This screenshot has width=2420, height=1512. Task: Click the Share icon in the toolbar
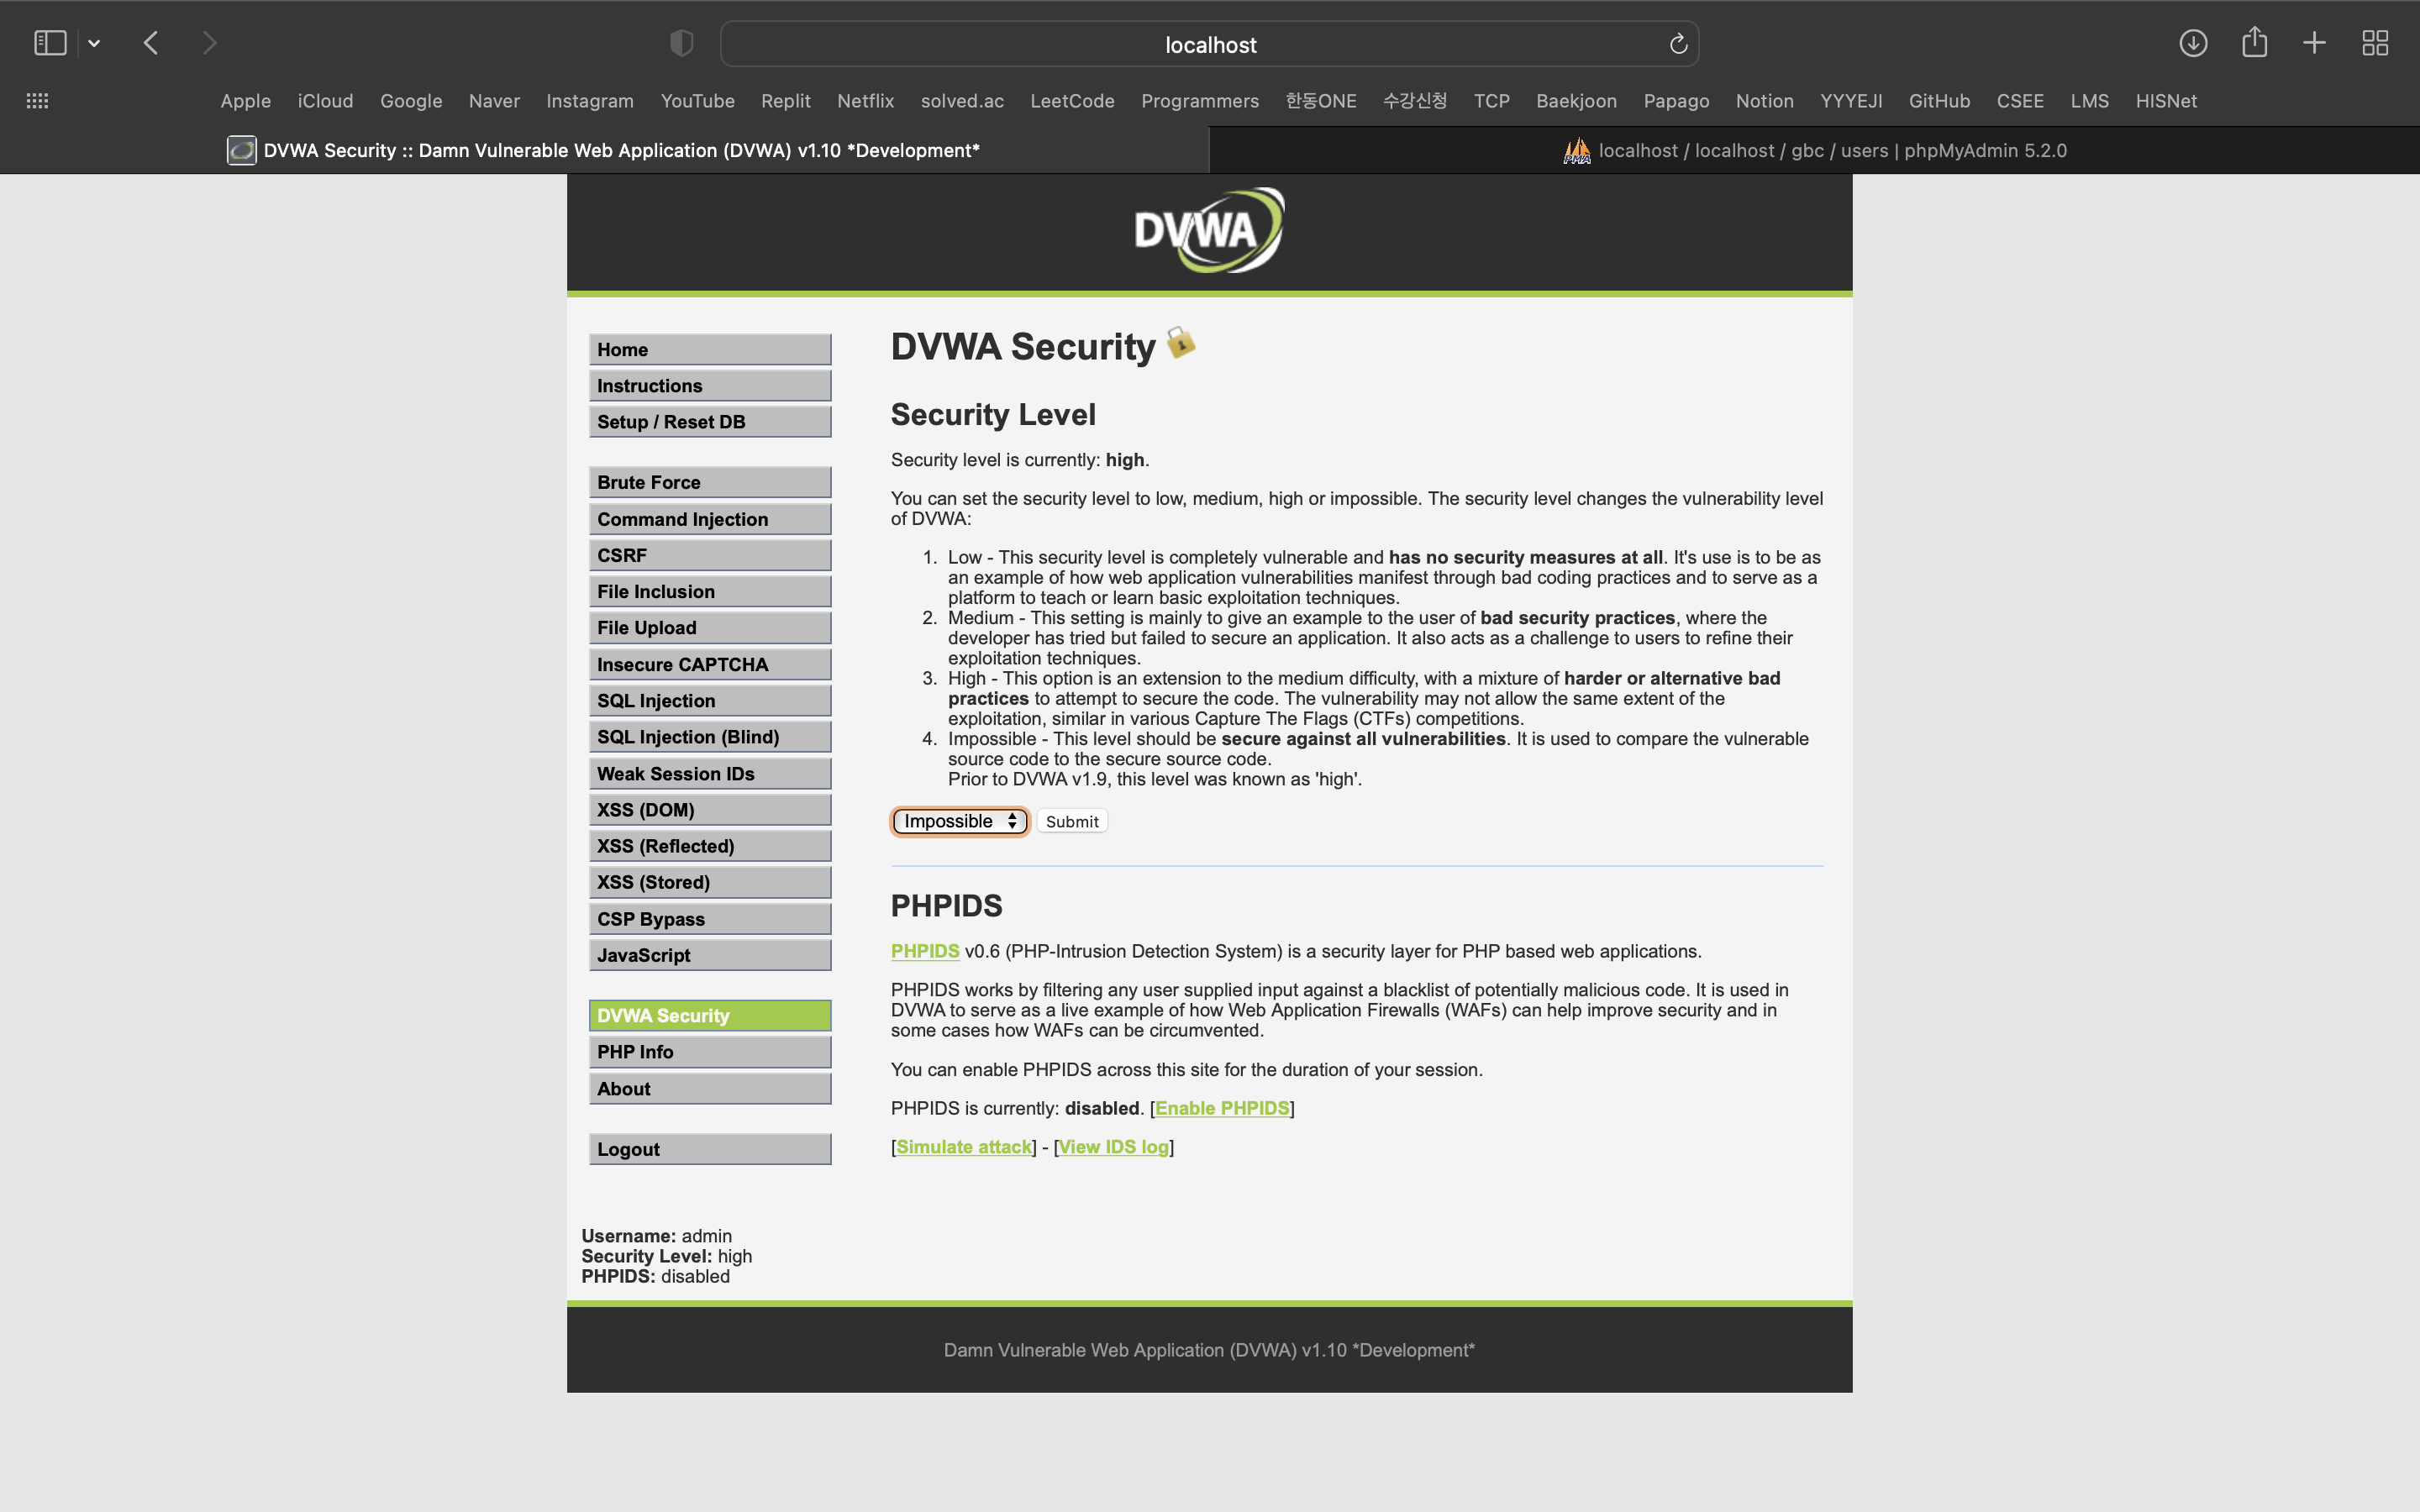[2254, 43]
